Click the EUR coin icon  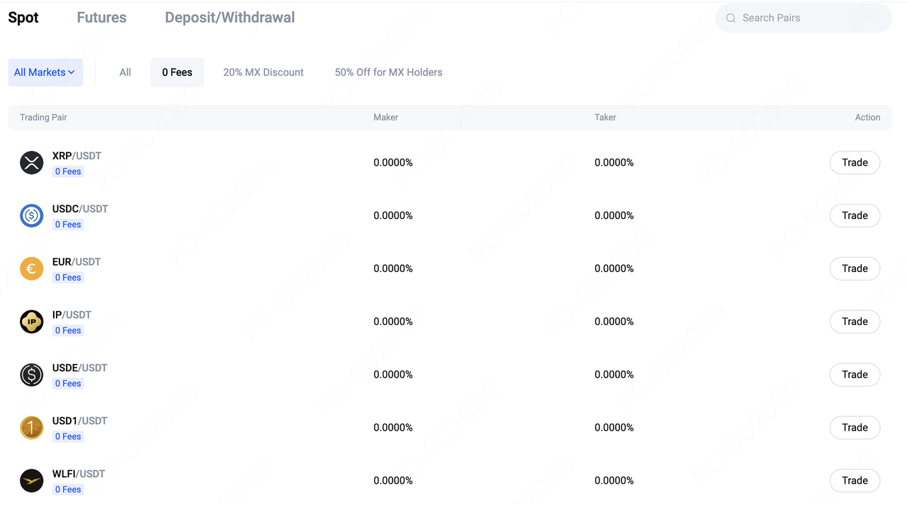click(32, 269)
